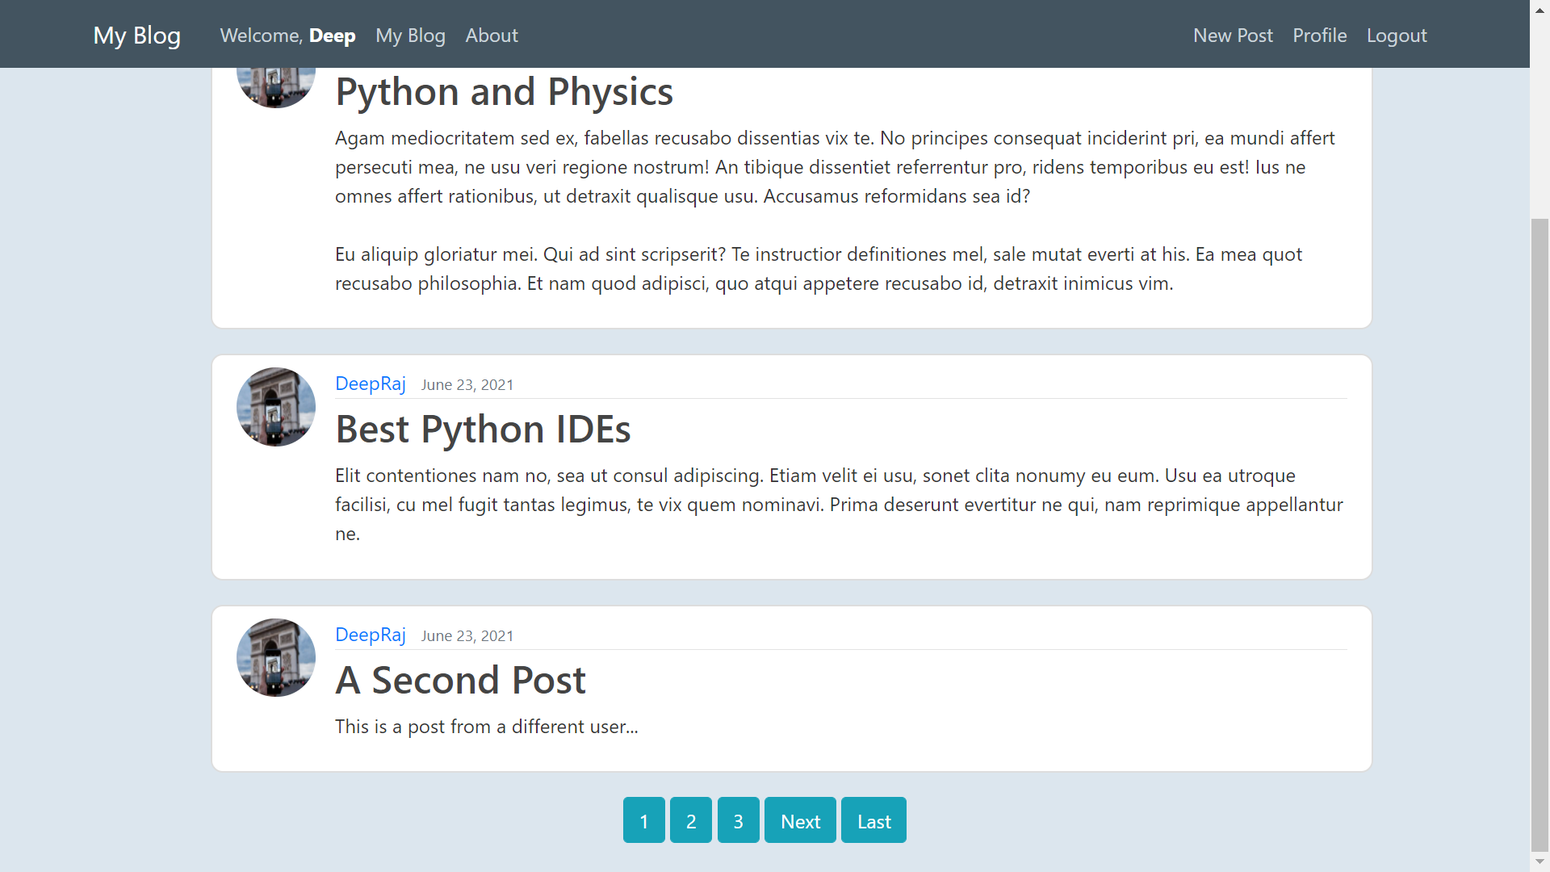Viewport: 1550px width, 872px height.
Task: Click the Next pagination button
Action: click(799, 820)
